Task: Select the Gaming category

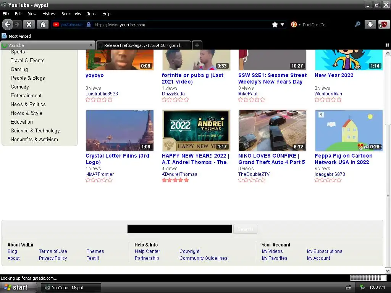Action: point(19,69)
